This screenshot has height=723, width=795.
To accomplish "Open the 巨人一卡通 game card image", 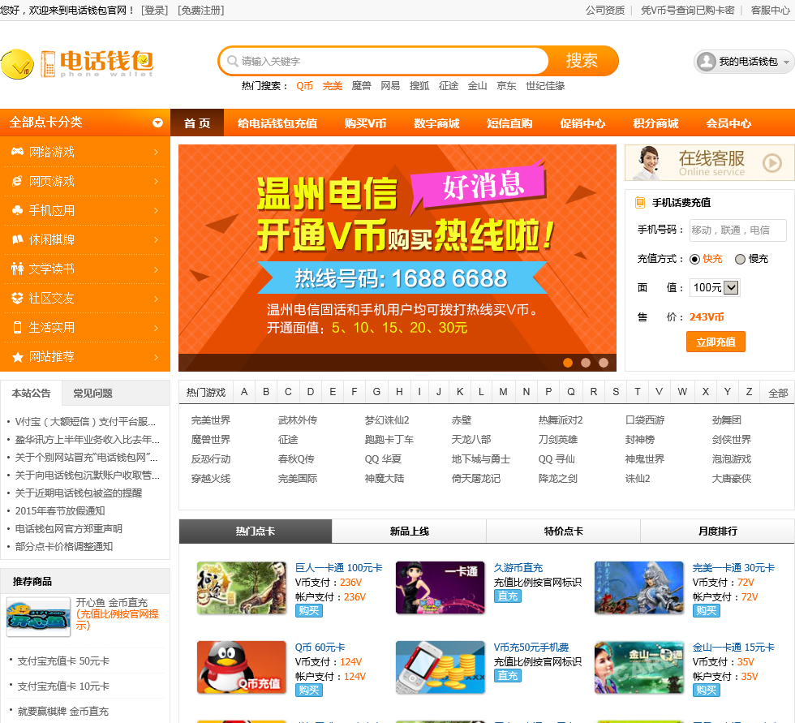I will click(242, 587).
